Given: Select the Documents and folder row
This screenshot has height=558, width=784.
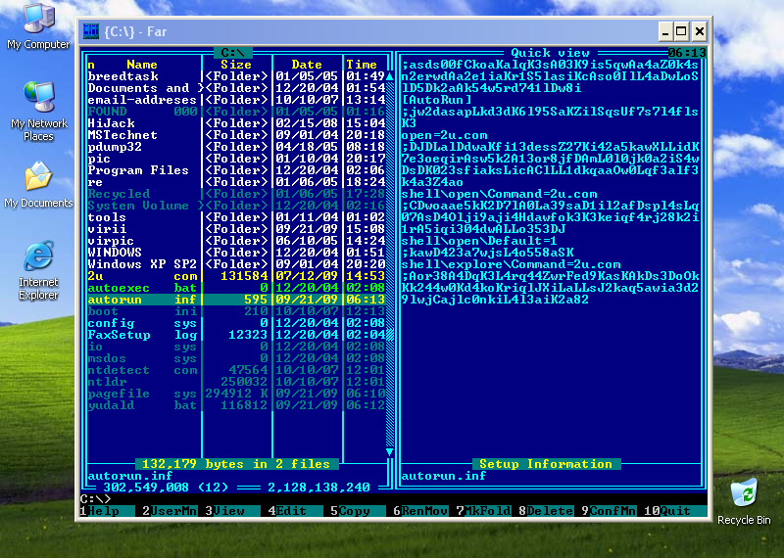Looking at the screenshot, I should point(236,88).
